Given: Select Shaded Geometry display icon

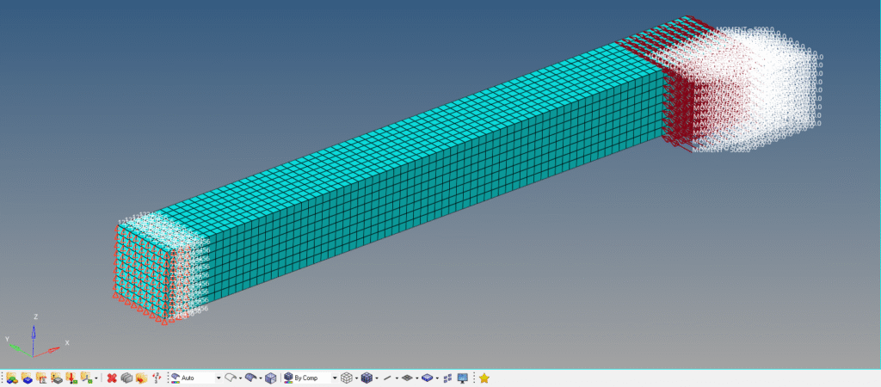Looking at the screenshot, I should click(251, 378).
